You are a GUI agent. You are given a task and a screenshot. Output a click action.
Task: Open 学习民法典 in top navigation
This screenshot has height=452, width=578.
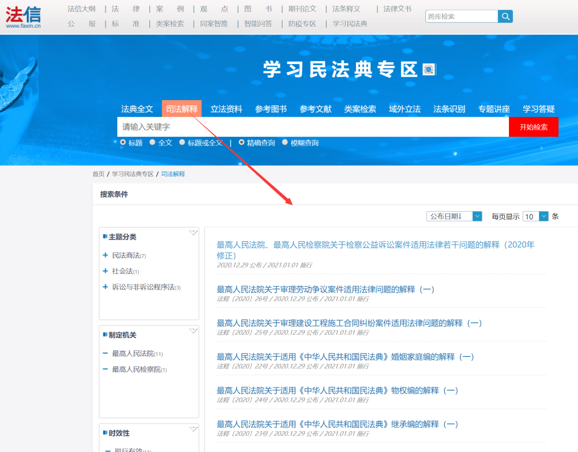tap(350, 24)
